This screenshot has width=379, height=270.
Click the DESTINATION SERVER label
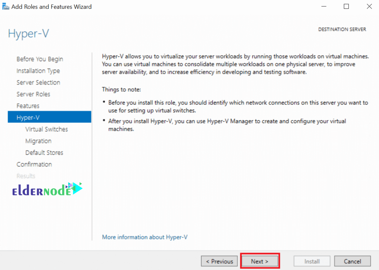point(342,29)
